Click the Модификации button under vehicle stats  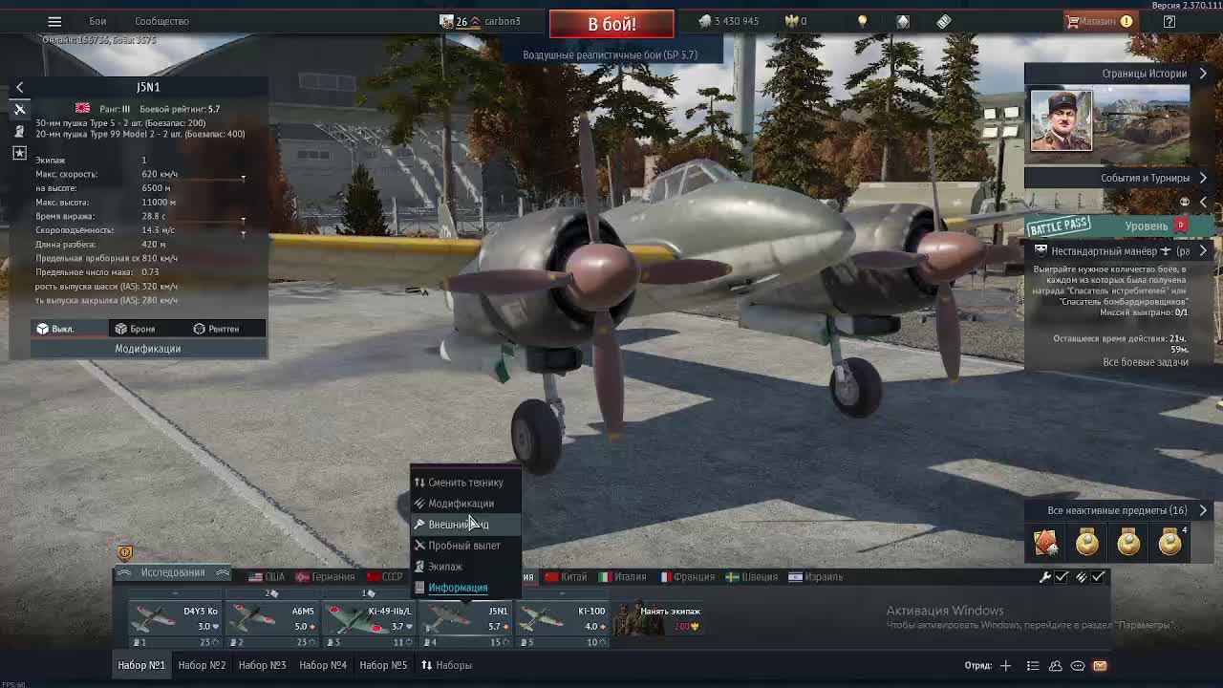click(x=148, y=349)
